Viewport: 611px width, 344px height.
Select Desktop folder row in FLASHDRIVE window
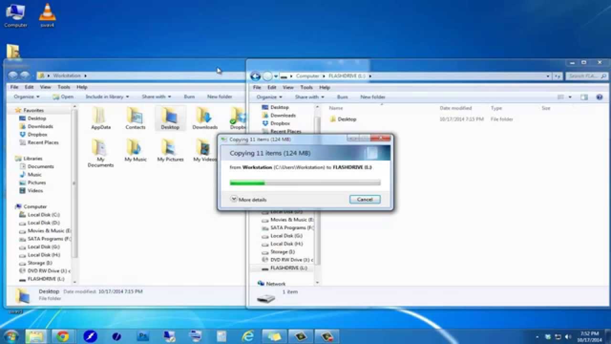[x=420, y=119]
